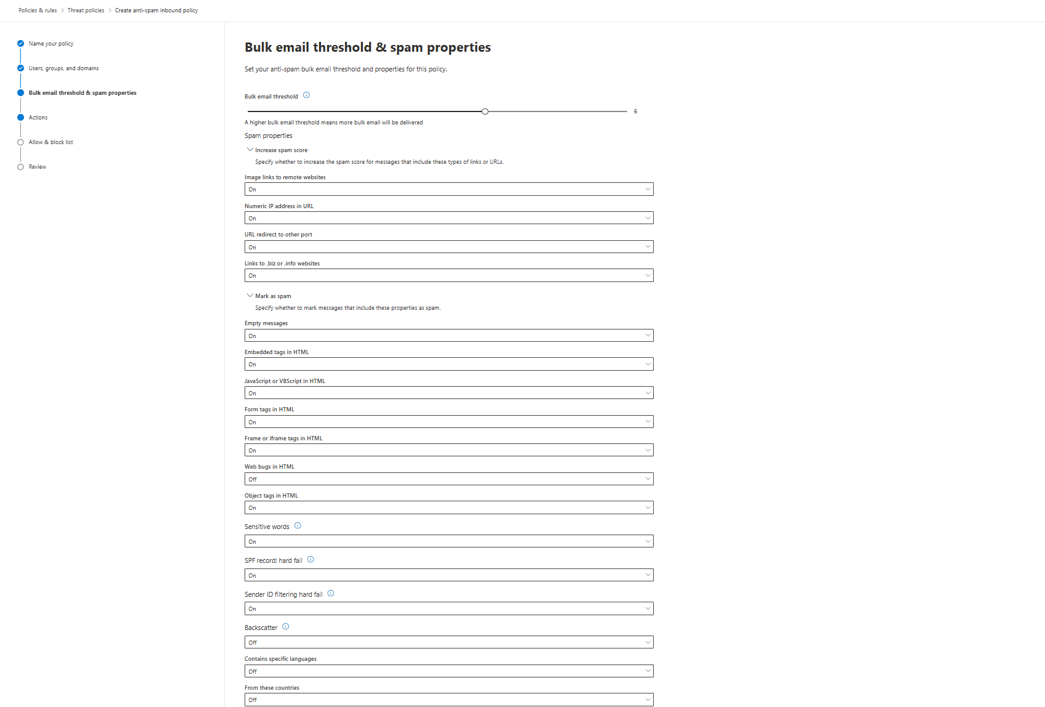Click the Review step circle icon
The height and width of the screenshot is (707, 1045).
(x=20, y=167)
